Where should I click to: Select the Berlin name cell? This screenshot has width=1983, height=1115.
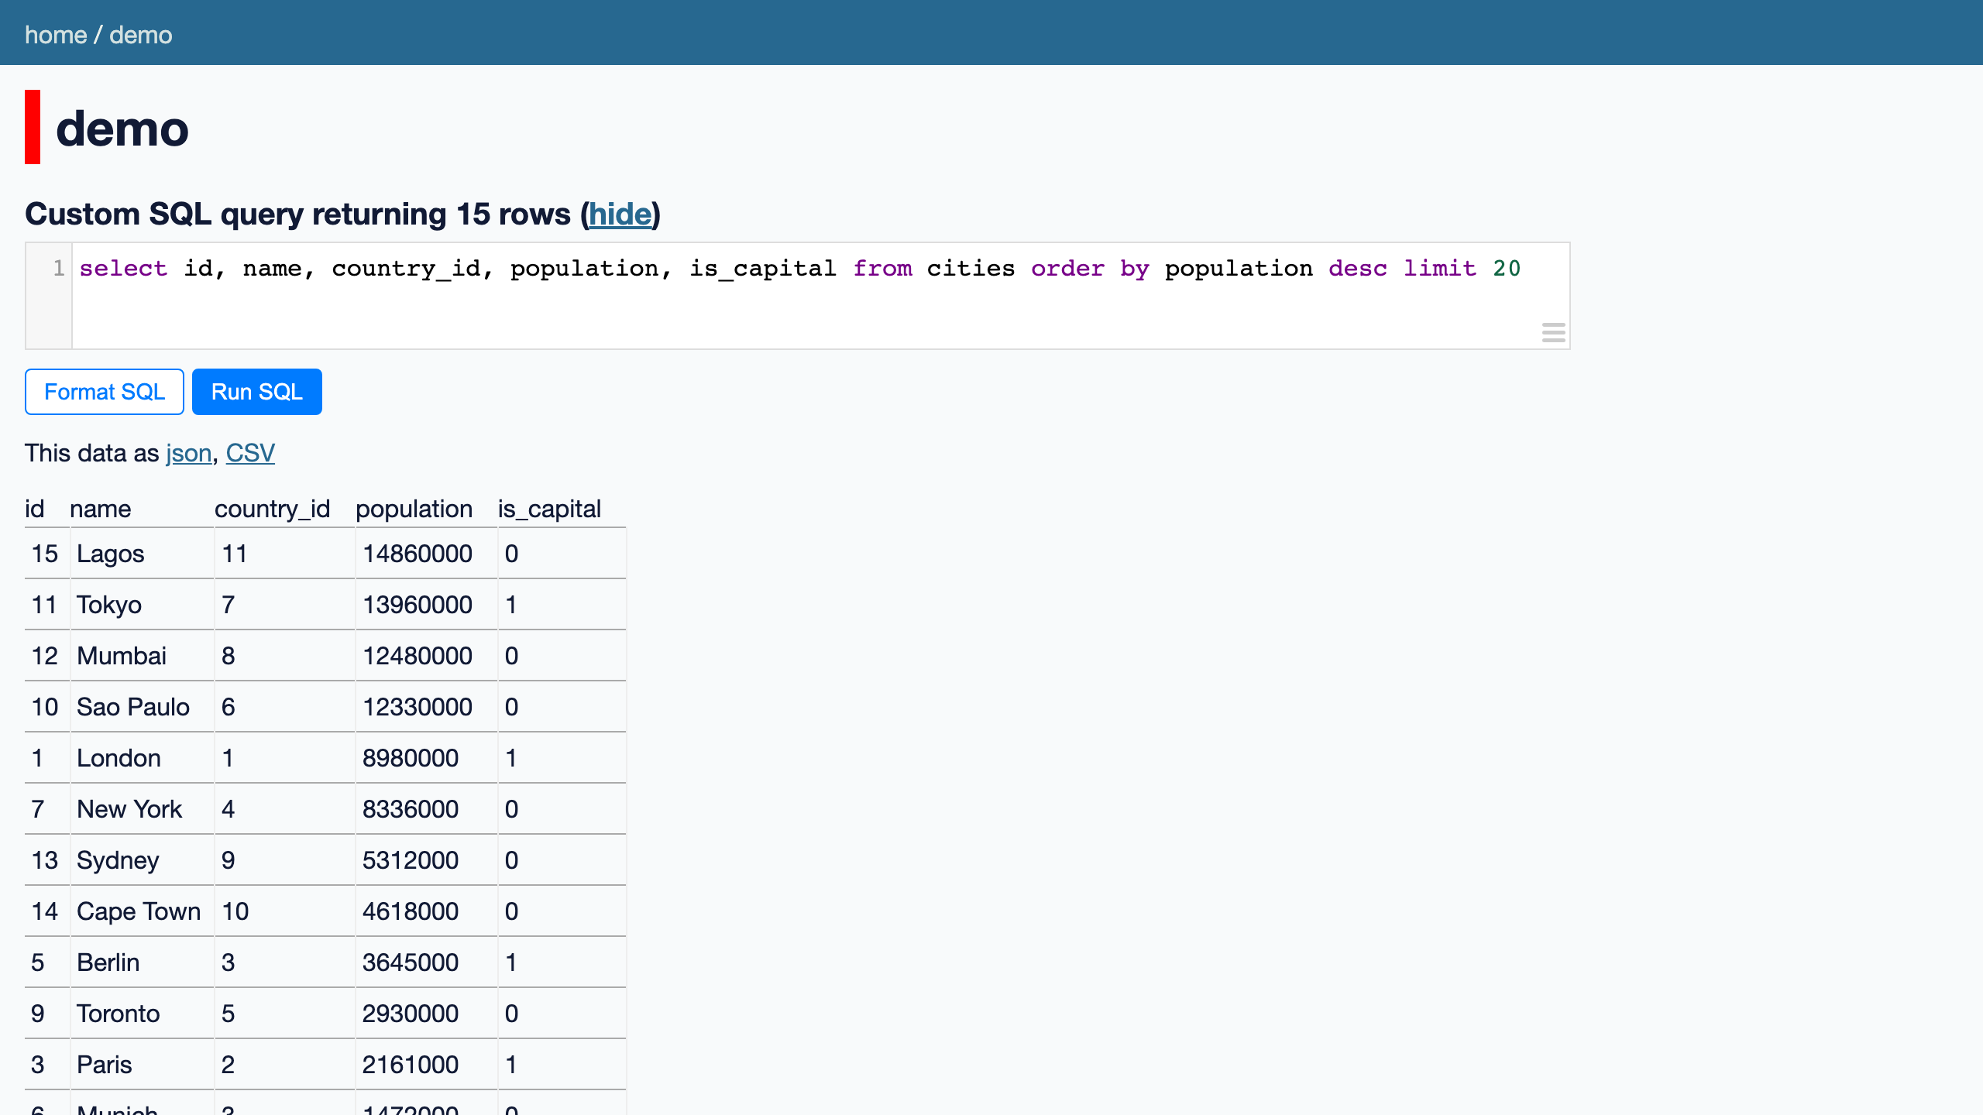point(142,962)
